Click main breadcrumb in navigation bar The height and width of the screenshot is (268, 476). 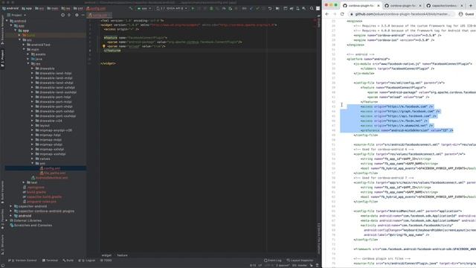[x=53, y=8]
